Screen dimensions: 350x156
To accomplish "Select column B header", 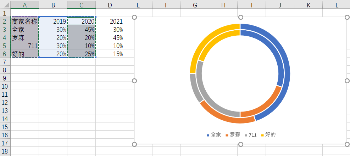I will tap(53, 5).
